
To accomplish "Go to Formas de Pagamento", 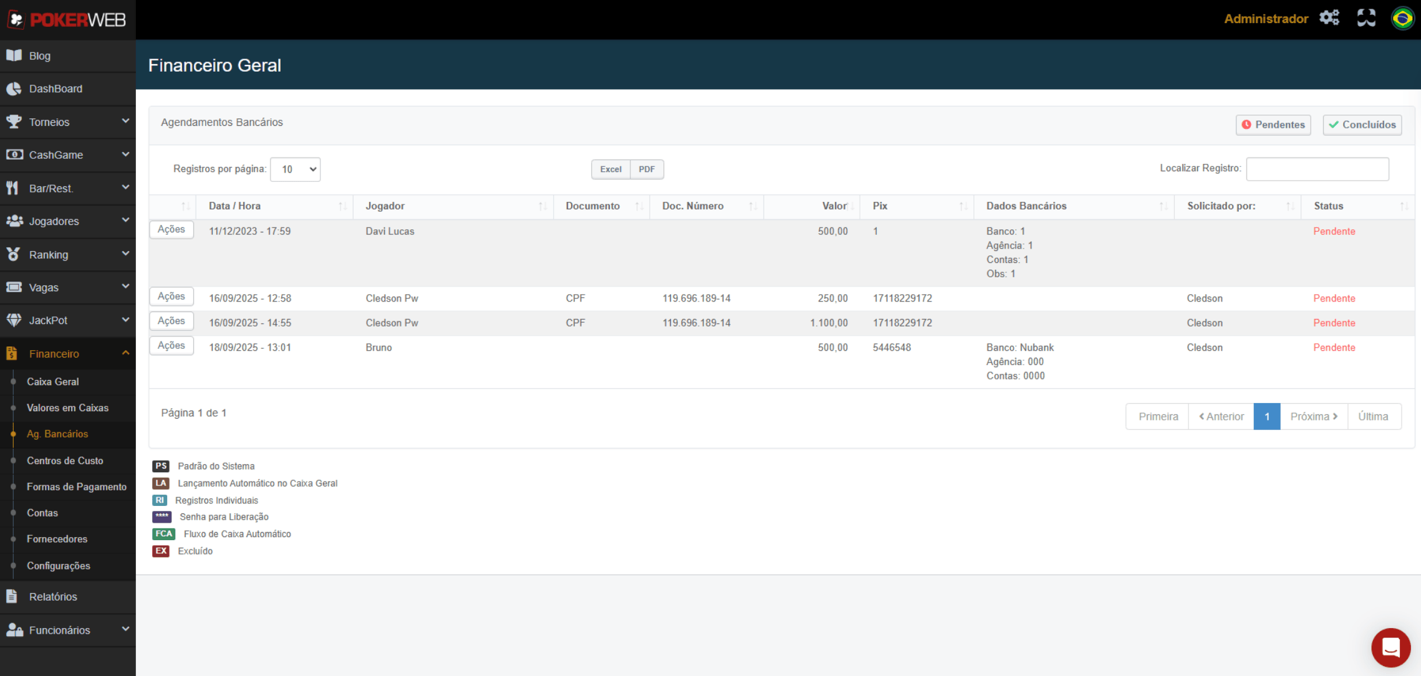I will pos(76,487).
